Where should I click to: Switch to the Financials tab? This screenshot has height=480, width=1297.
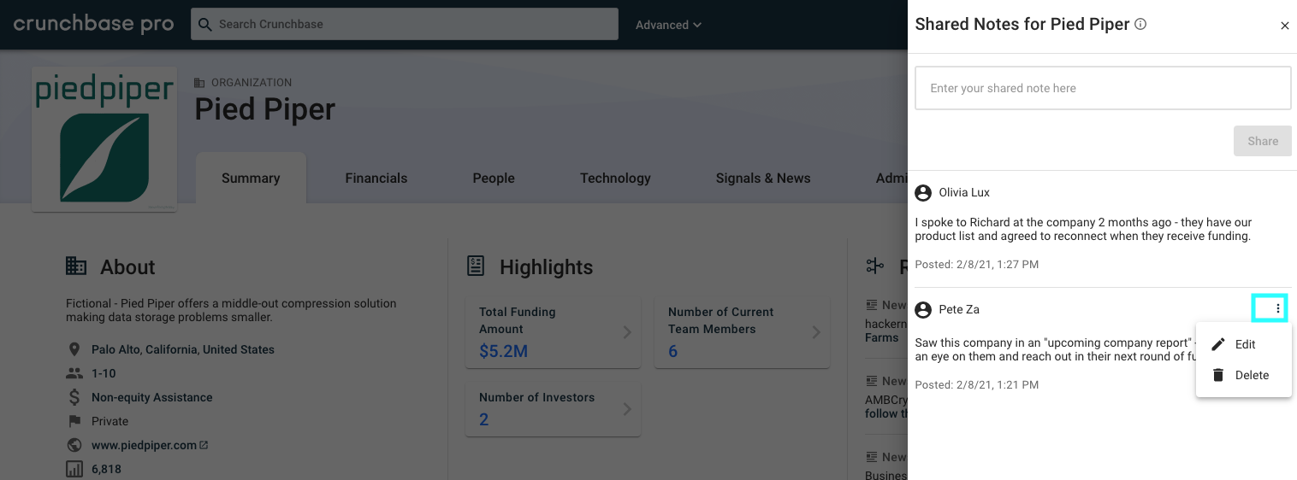click(376, 178)
